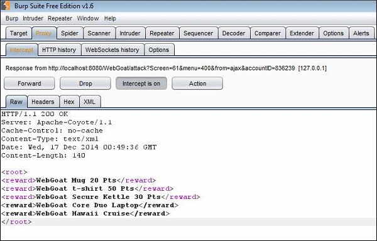The image size is (377, 241).
Task: Open the Sequencer tab
Action: (x=199, y=33)
